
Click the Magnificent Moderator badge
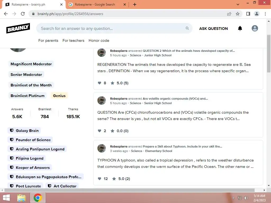click(x=31, y=64)
